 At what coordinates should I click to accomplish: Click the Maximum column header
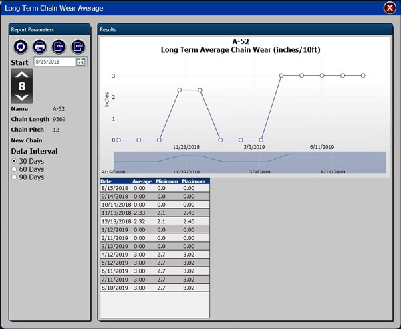click(x=194, y=181)
